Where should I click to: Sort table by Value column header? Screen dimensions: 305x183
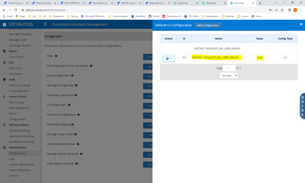tap(259, 39)
